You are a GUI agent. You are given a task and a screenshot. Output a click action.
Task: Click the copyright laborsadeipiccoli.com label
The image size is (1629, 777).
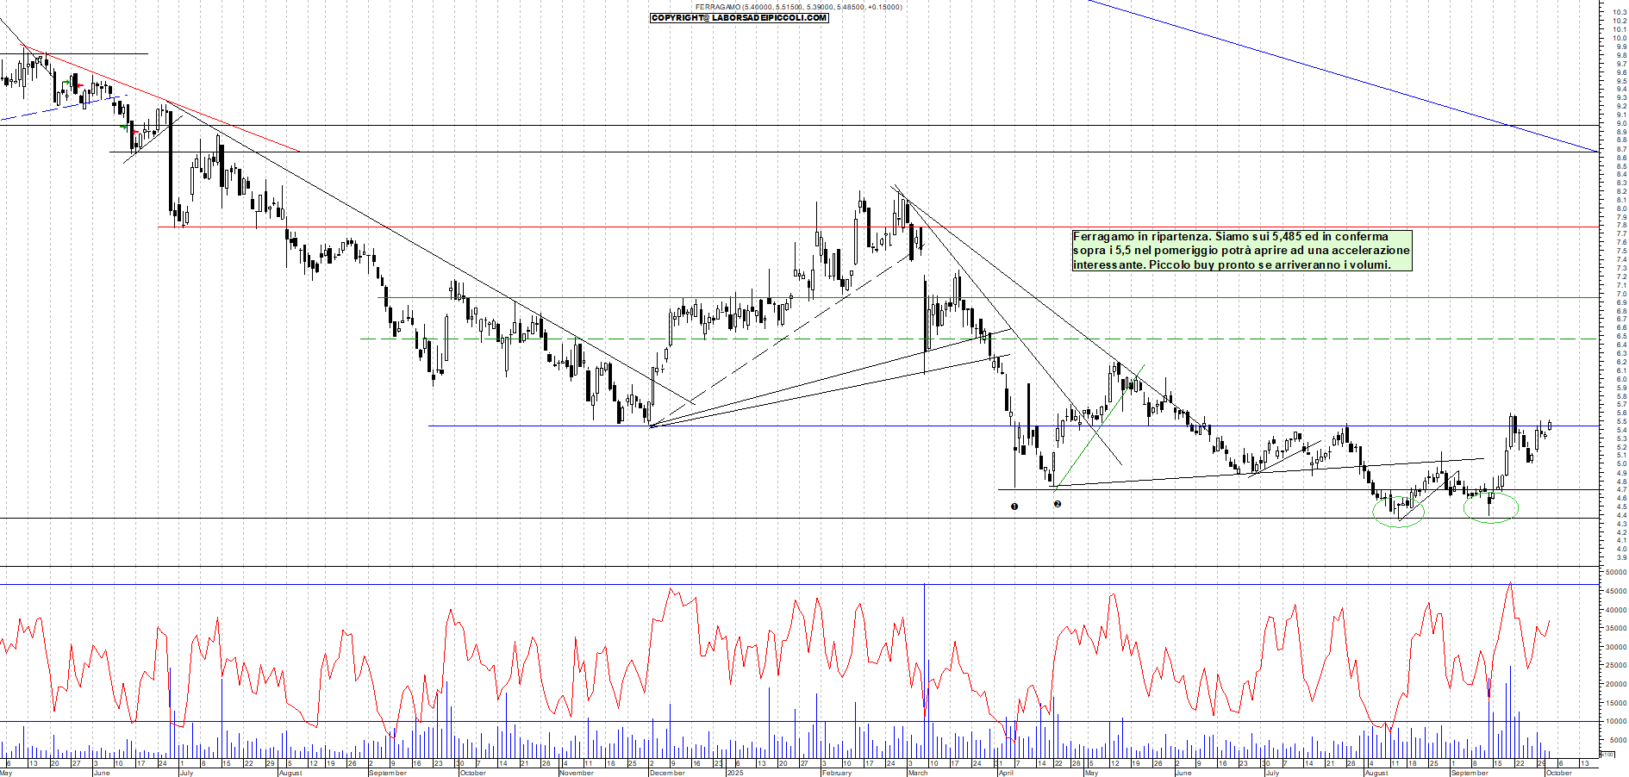tap(739, 18)
